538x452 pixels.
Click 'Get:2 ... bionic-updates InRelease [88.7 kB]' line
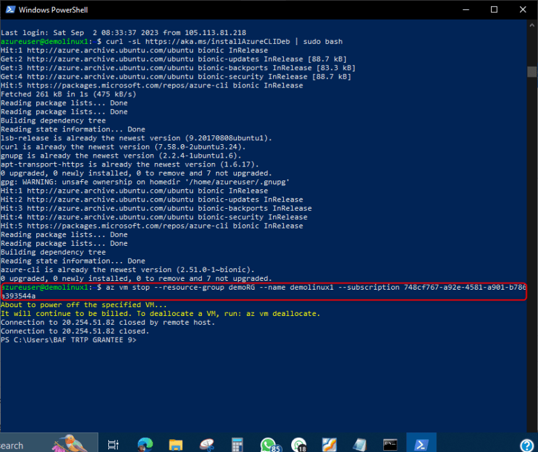(174, 59)
